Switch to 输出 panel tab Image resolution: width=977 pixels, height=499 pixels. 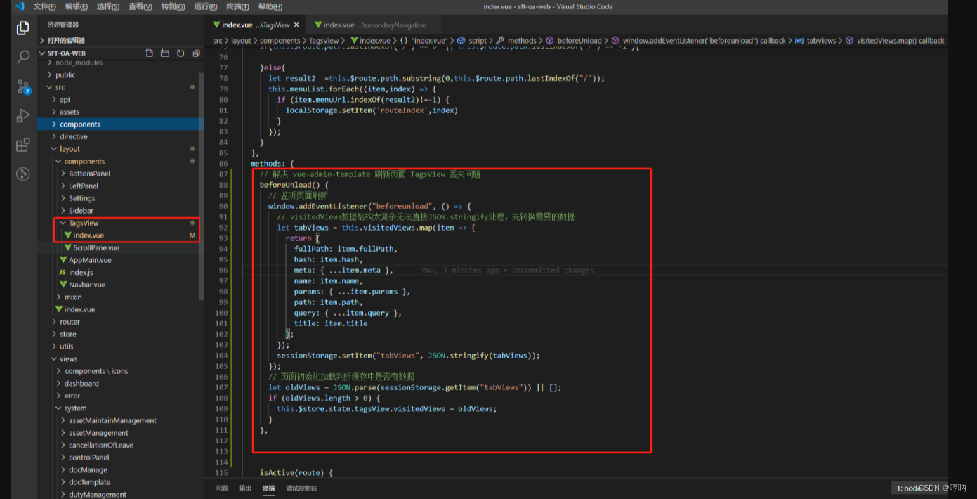click(245, 488)
